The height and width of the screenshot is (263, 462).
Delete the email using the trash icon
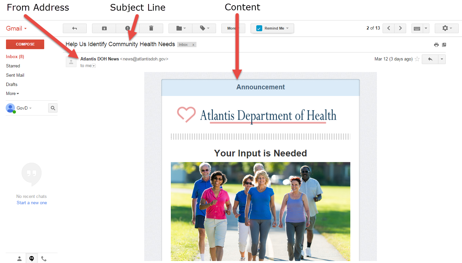click(x=151, y=28)
